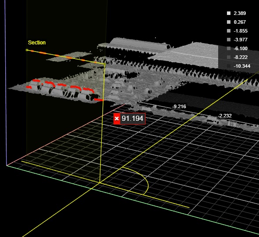Click the -3.977 legend swatch

pyautogui.click(x=229, y=40)
